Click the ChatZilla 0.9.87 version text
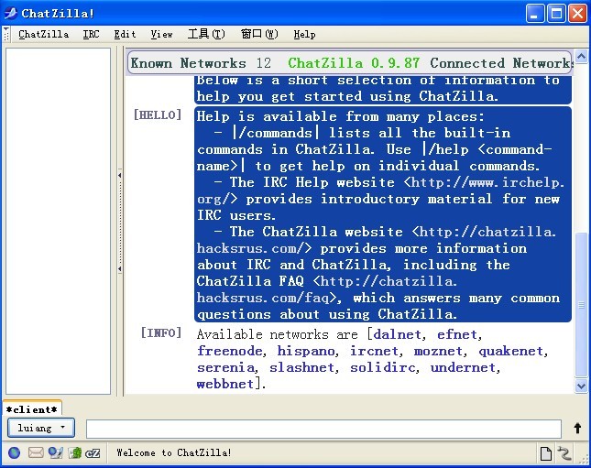This screenshot has width=591, height=468. (354, 63)
